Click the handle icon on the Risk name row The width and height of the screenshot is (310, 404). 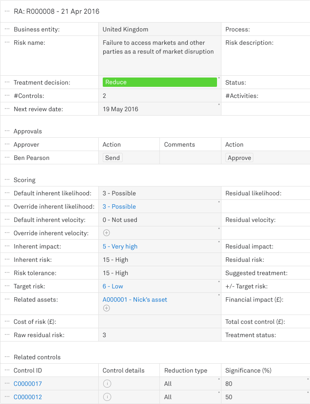click(6, 43)
